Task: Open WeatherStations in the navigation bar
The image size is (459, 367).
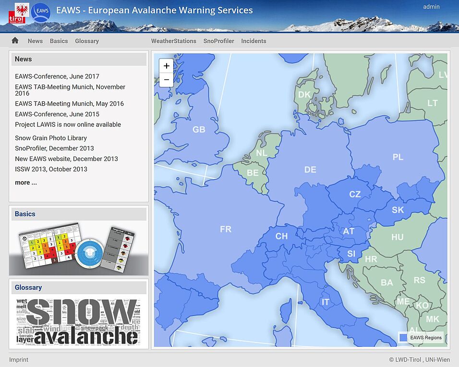Action: [x=174, y=41]
